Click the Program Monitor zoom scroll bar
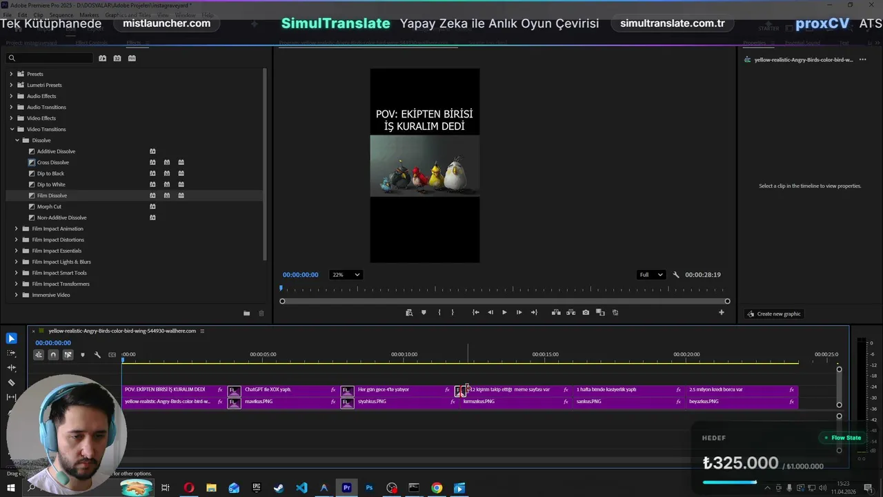This screenshot has width=883, height=497. [504, 301]
